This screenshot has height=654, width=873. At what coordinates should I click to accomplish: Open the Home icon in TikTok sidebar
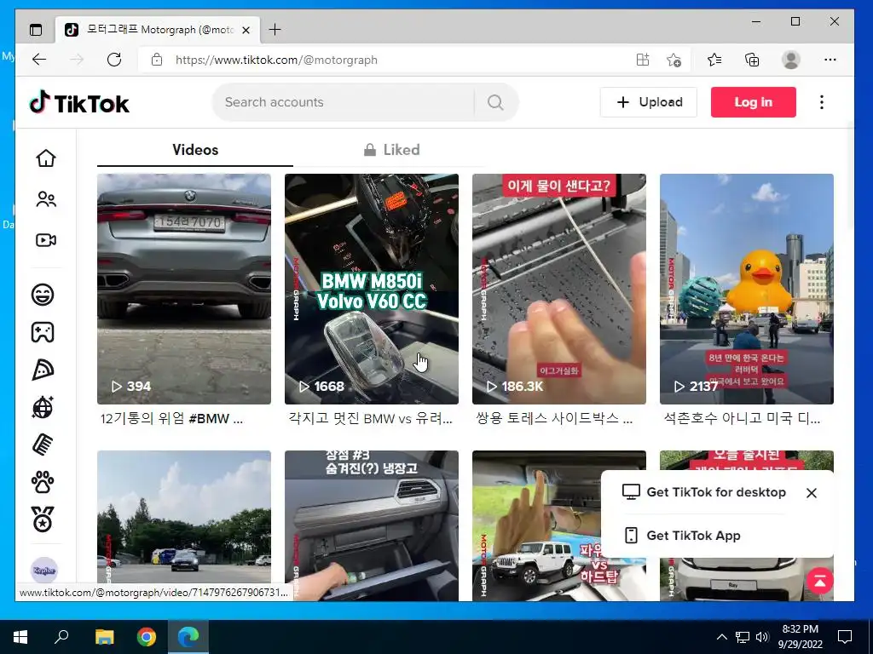(x=46, y=158)
